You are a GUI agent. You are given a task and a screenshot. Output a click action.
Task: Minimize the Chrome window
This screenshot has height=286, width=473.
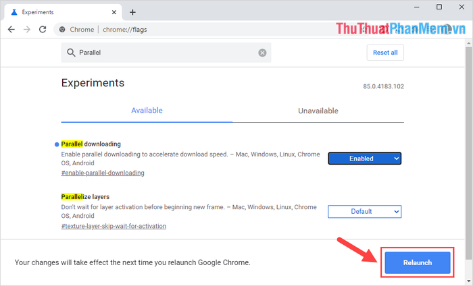[x=417, y=7]
